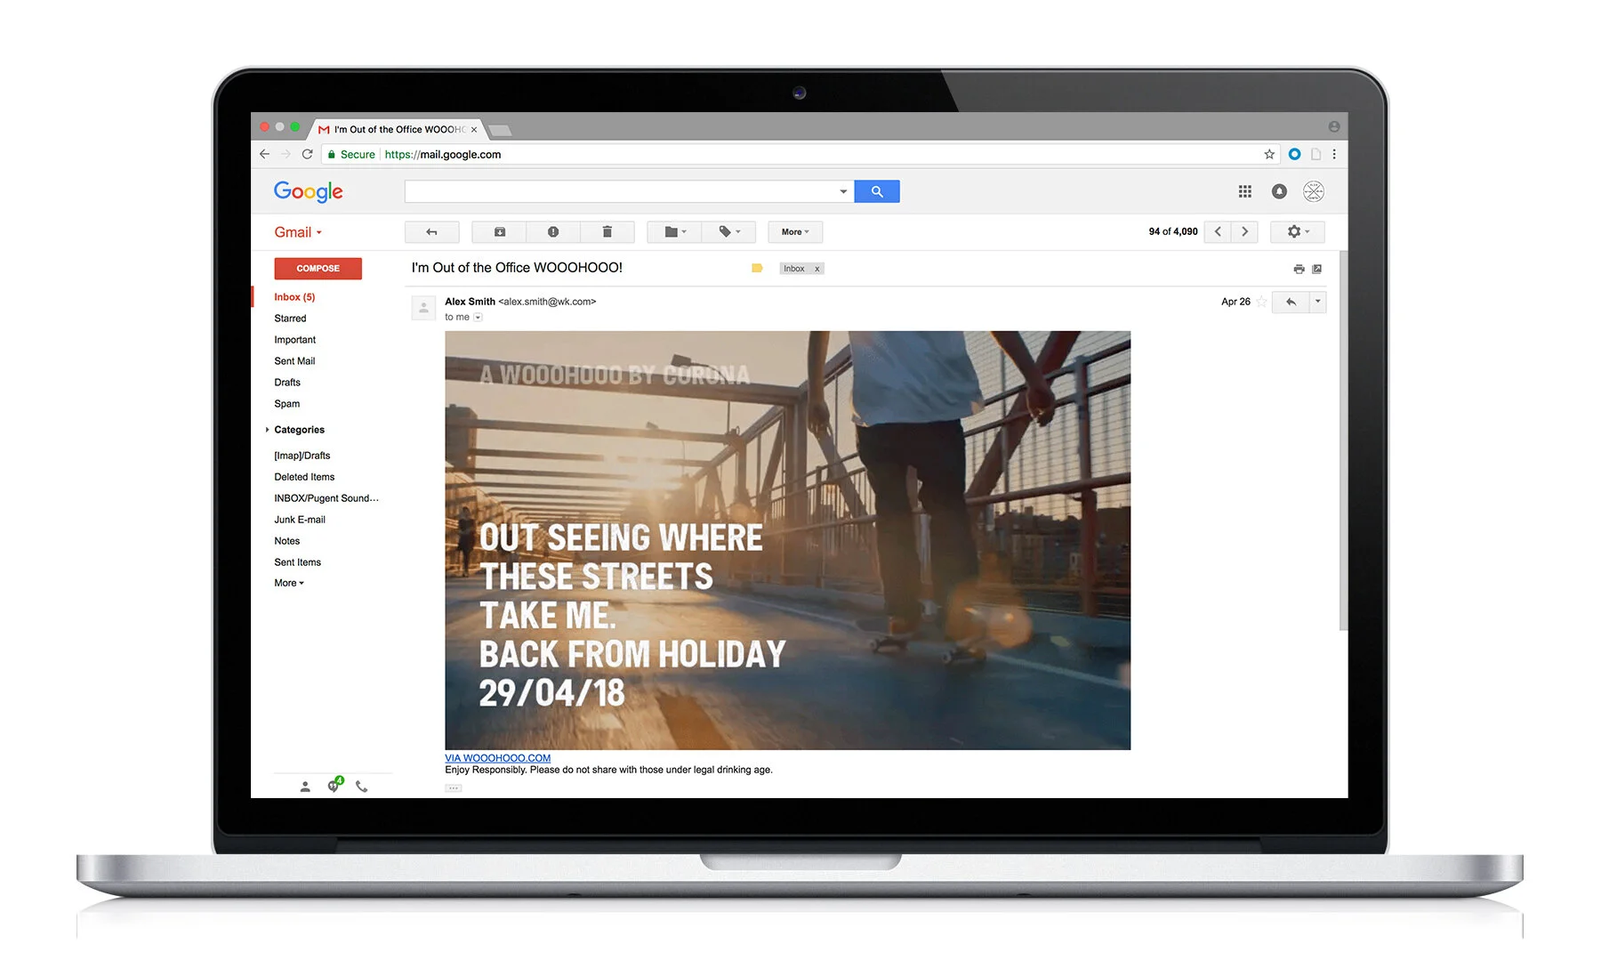Open Google notifications bell
Screen dimensions: 1601x961
(x=1279, y=191)
